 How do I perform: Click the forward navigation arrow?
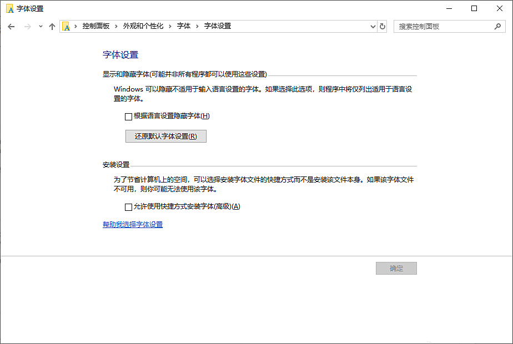pyautogui.click(x=26, y=26)
